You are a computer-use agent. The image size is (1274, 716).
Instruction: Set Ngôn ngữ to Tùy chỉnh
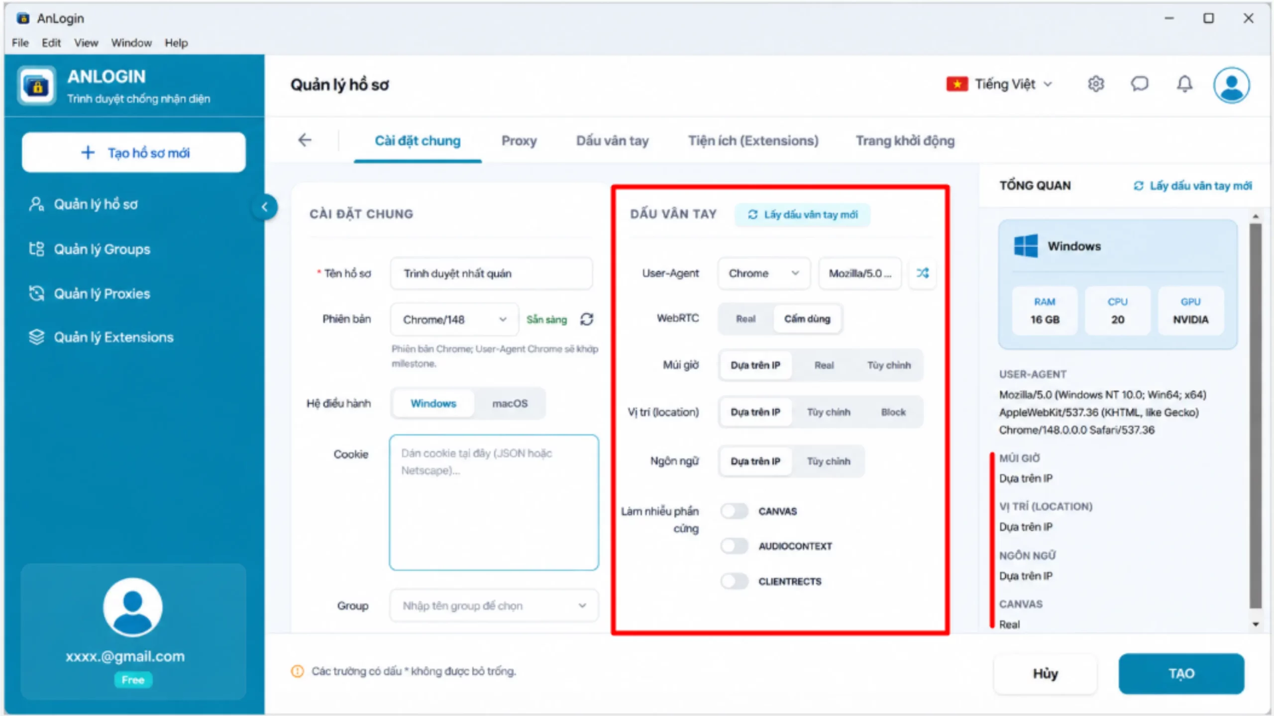pos(829,461)
